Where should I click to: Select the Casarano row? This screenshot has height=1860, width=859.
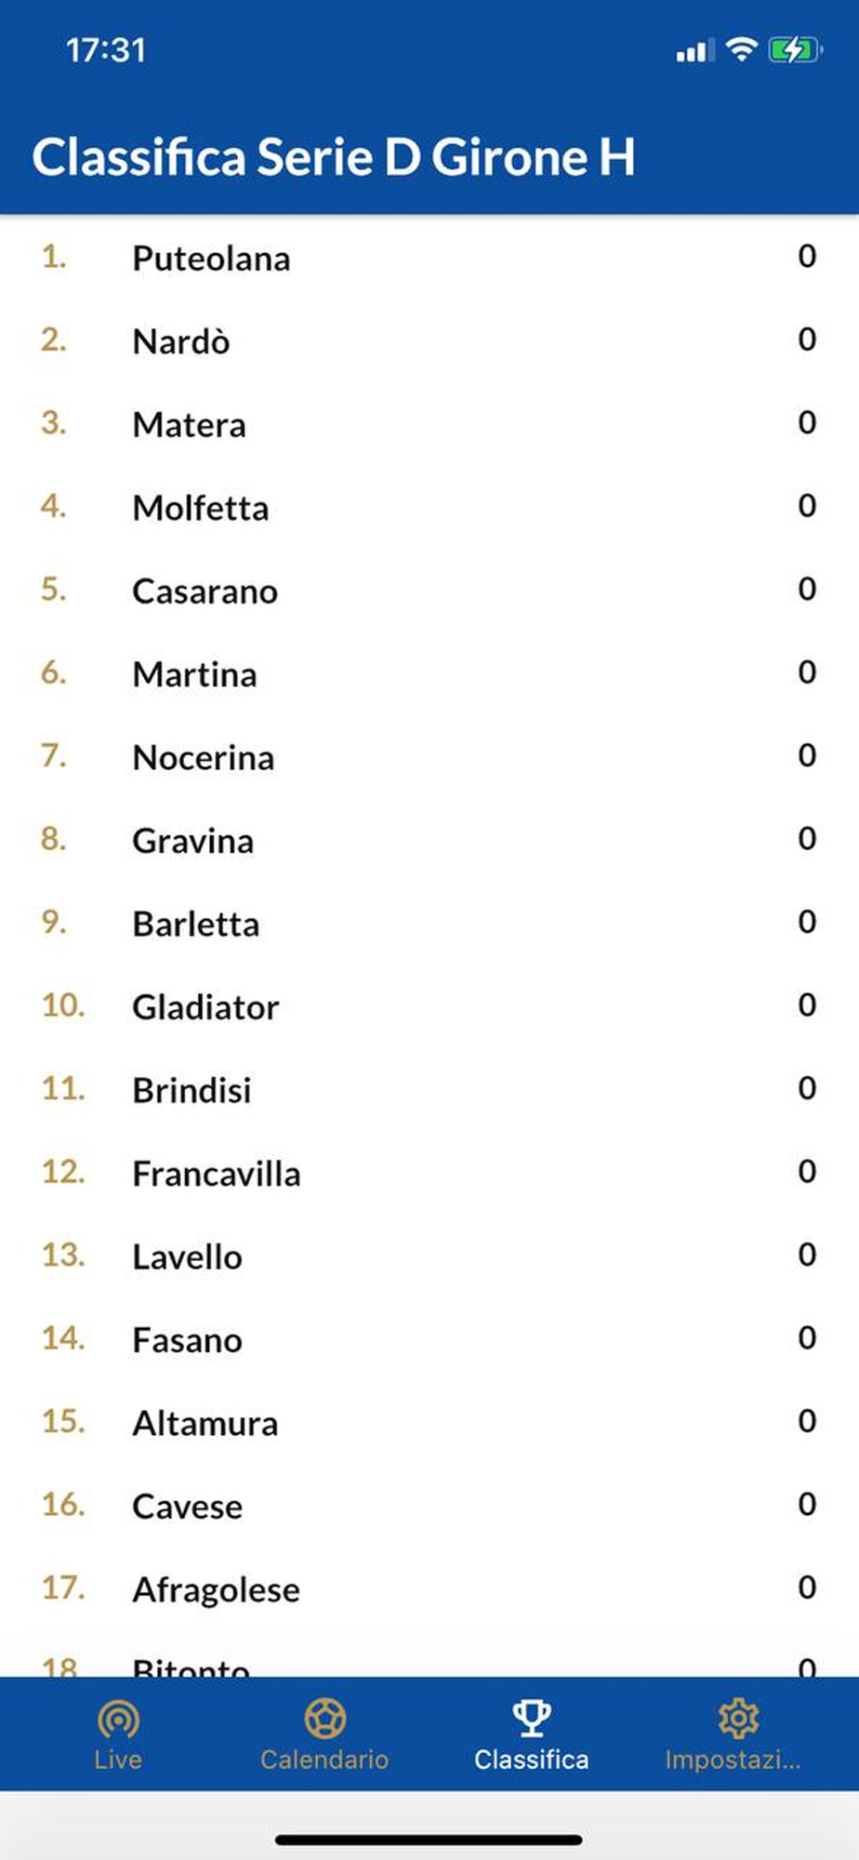tap(429, 591)
